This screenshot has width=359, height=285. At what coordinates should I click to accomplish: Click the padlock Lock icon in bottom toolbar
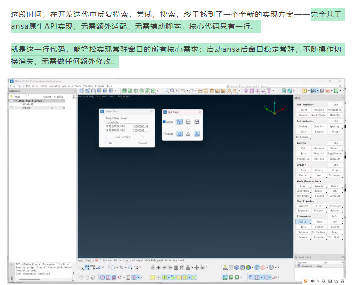pyautogui.click(x=188, y=268)
